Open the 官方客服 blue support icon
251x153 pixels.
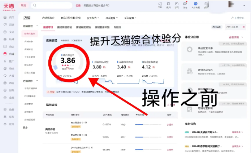tap(195, 4)
